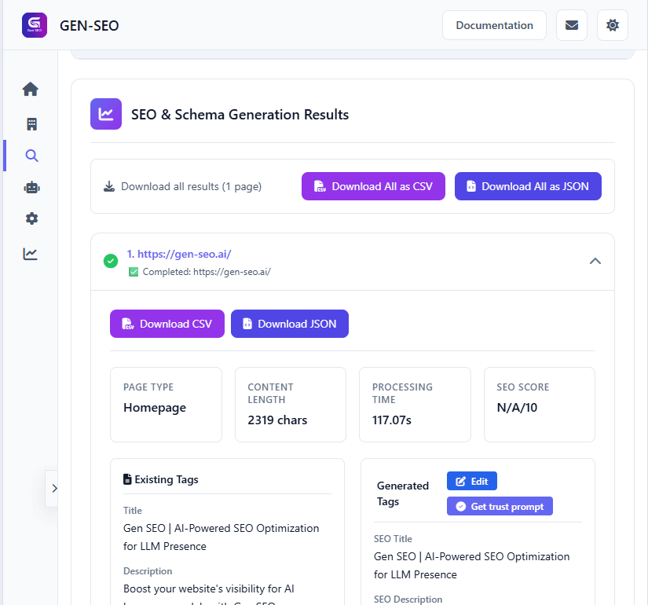This screenshot has height=605, width=648.
Task: Open the https://gen-seo.ai/ result link
Action: pos(179,253)
